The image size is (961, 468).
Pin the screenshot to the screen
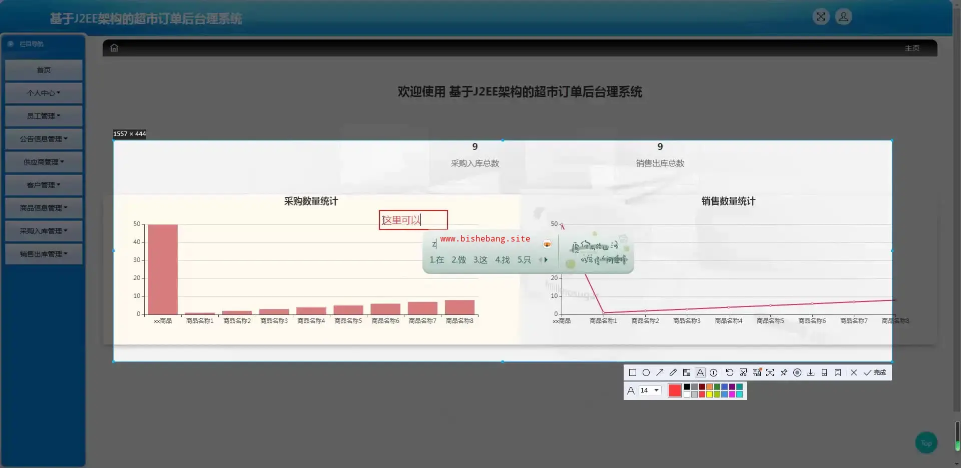tap(784, 372)
